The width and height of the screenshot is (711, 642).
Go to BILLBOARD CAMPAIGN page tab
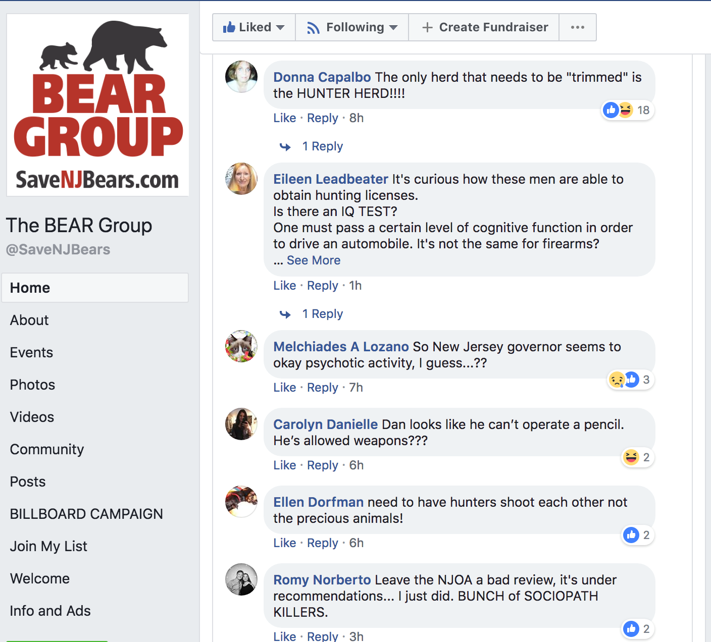pyautogui.click(x=86, y=514)
